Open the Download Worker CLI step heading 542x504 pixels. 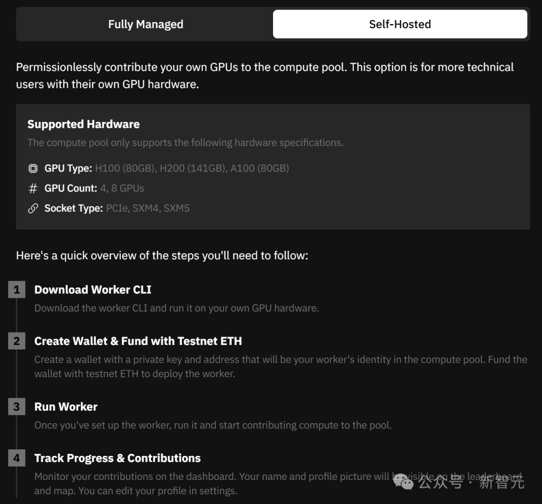[93, 289]
